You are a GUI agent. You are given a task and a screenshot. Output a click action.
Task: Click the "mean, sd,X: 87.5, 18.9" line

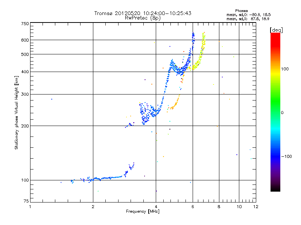(248, 19)
